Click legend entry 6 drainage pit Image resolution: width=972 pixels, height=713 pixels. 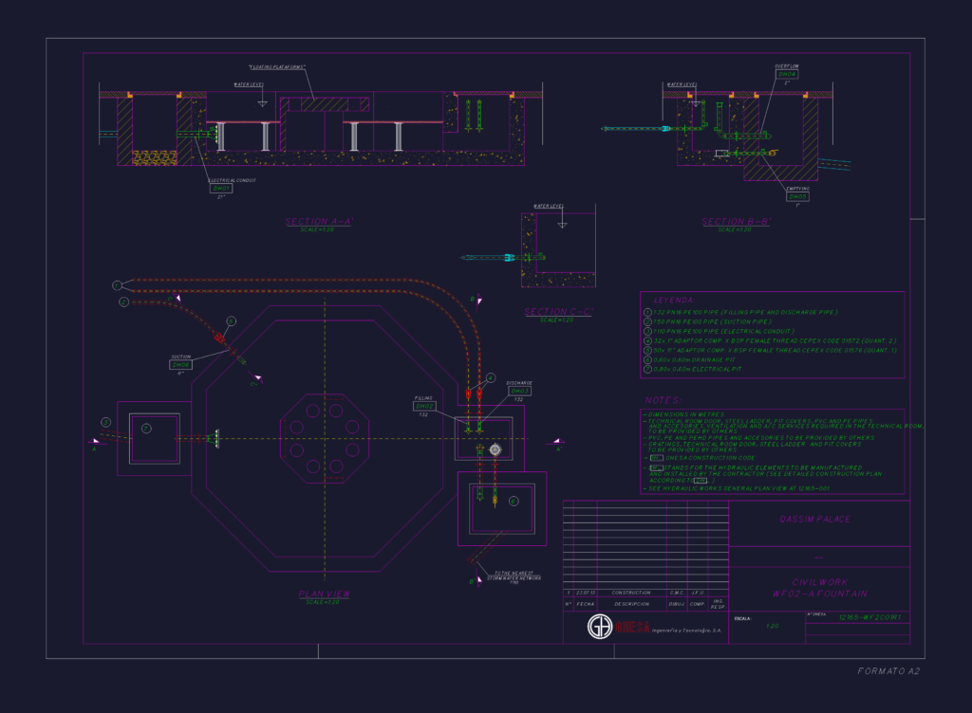point(689,359)
